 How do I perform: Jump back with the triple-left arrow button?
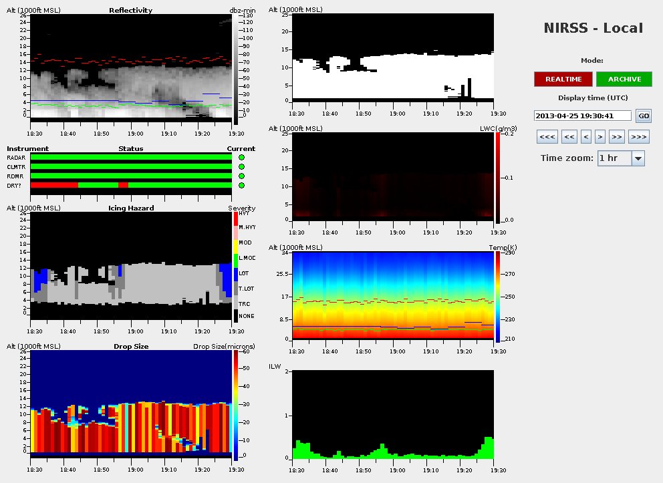point(547,137)
